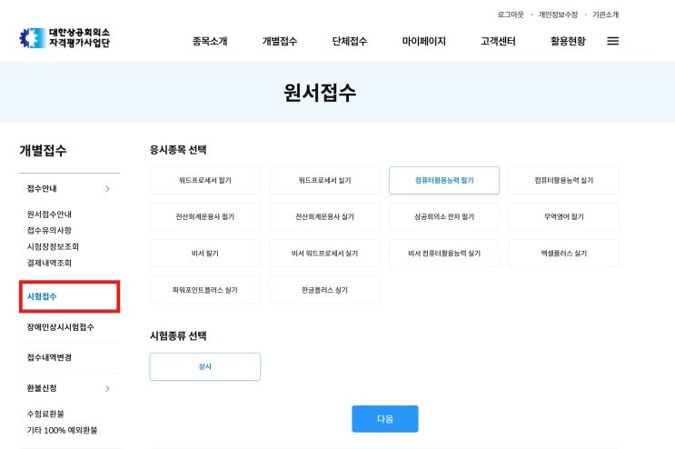Click the 개인정보수정 link
The width and height of the screenshot is (675, 449).
(x=558, y=15)
